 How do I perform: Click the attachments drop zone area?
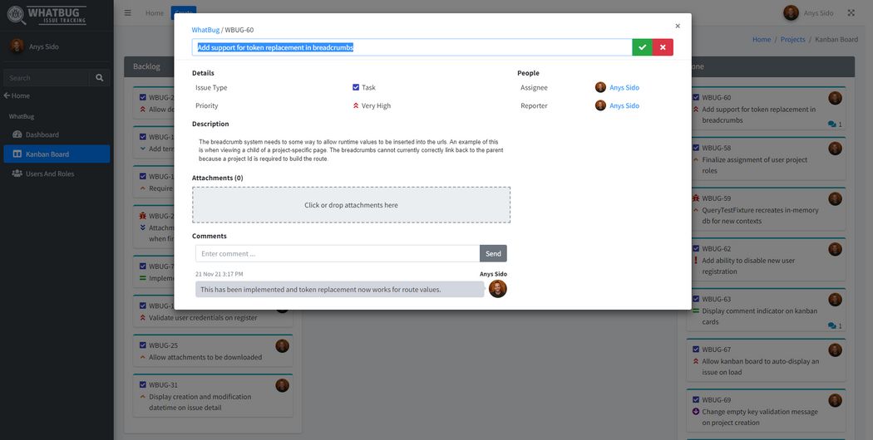click(351, 205)
